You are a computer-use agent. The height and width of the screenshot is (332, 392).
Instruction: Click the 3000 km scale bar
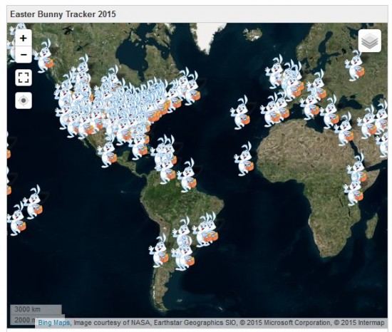36,309
